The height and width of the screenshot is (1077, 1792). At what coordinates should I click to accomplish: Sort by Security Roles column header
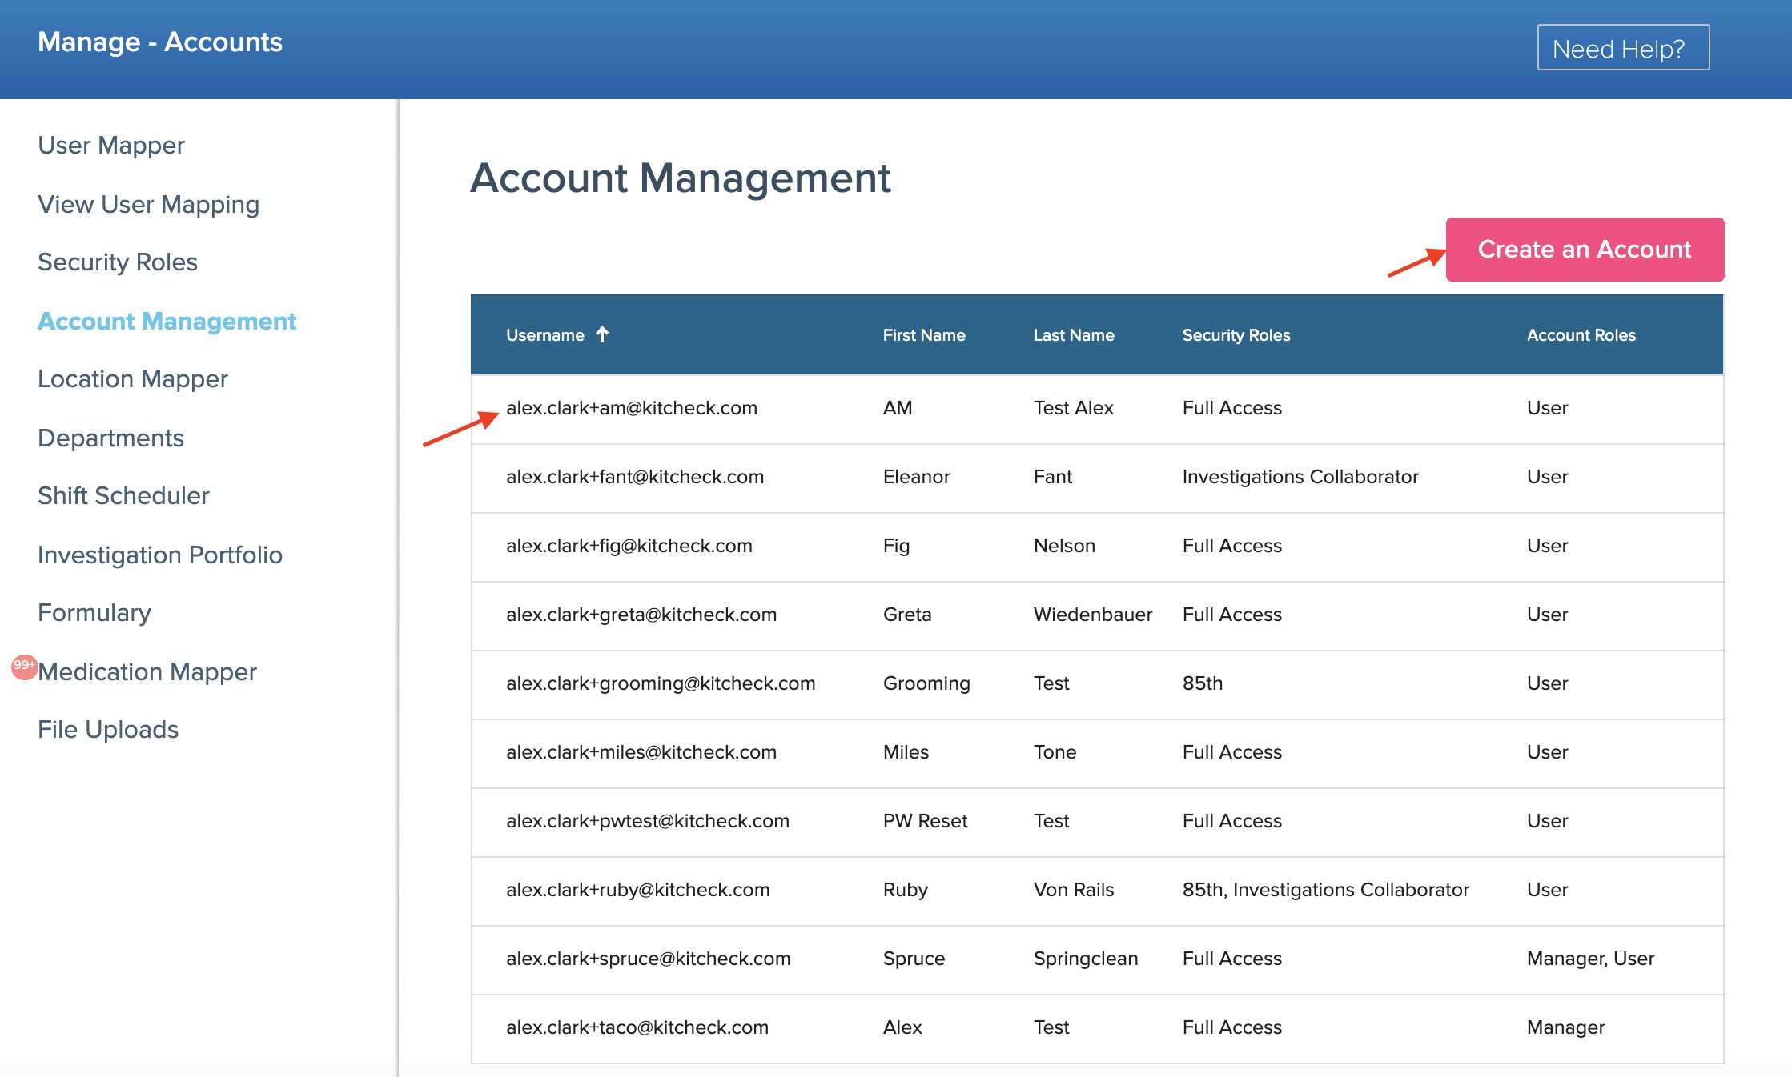(x=1236, y=335)
